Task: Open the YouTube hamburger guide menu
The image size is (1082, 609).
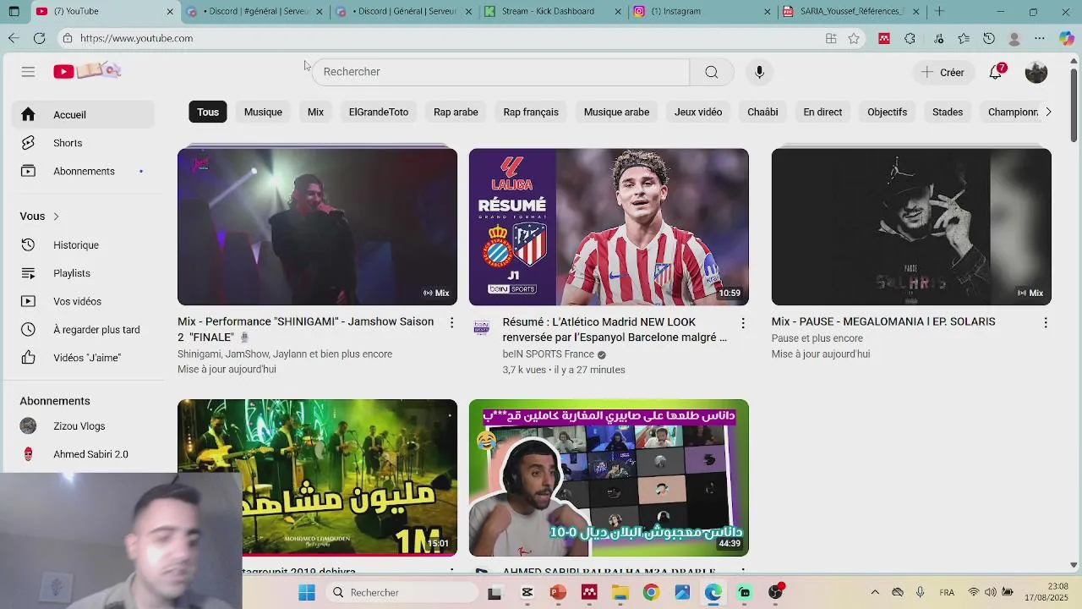Action: click(x=28, y=72)
